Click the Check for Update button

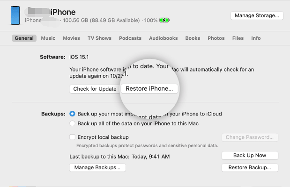[x=95, y=89]
